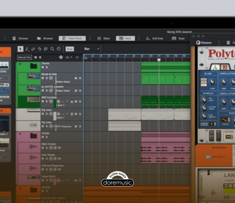Enable record on 909 Cymbals lane

[59, 101]
